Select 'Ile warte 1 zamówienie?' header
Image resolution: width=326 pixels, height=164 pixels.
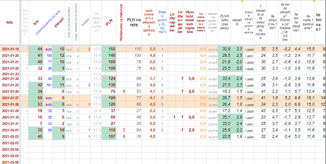coord(308,22)
